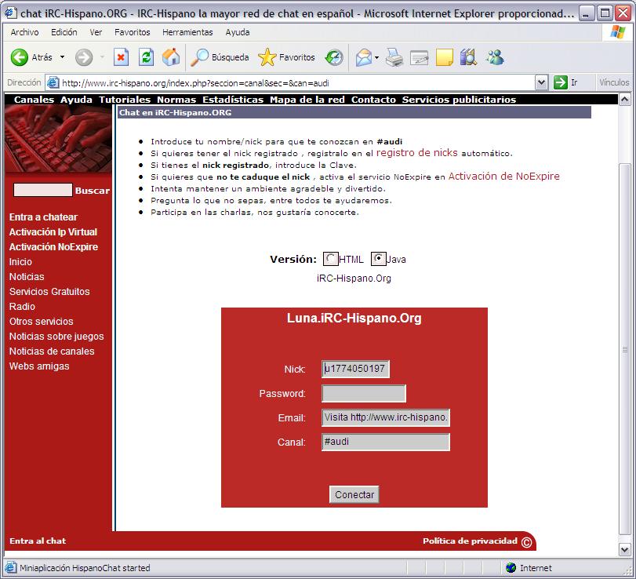Open the Mail button dropdown arrow
The image size is (636, 579).
click(x=376, y=57)
